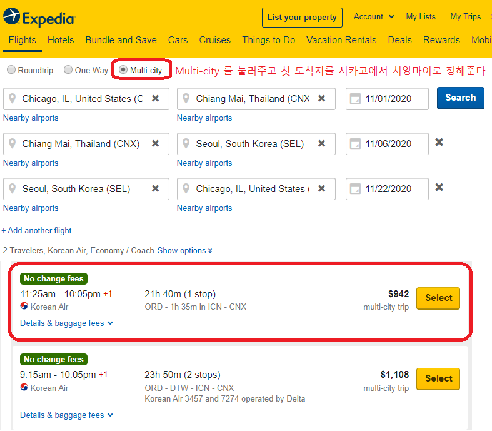Clear the second flight's Chiang Mai origin
The image size is (492, 431).
pyautogui.click(x=155, y=143)
